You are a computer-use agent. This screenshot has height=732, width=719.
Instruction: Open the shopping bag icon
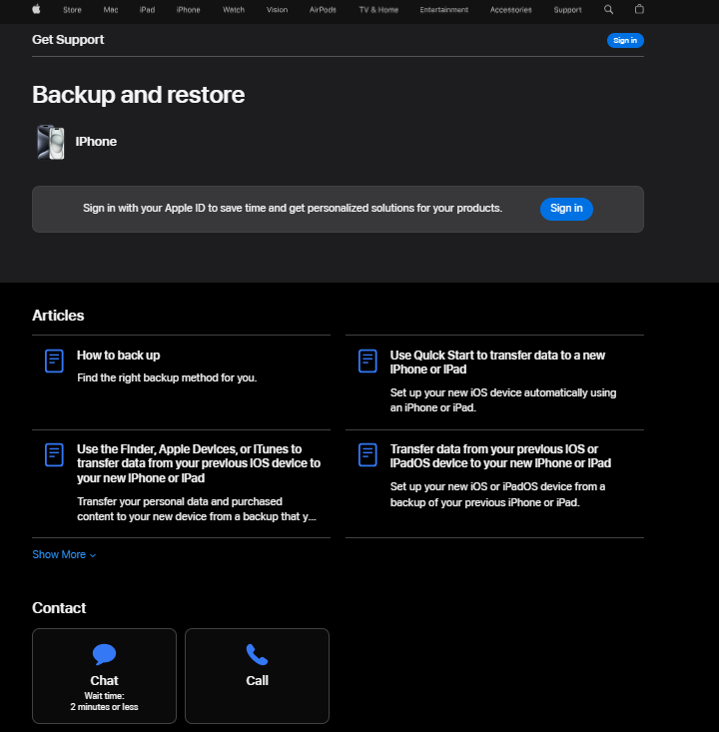(x=639, y=9)
